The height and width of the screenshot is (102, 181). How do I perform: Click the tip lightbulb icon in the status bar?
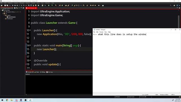[x=180, y=97]
